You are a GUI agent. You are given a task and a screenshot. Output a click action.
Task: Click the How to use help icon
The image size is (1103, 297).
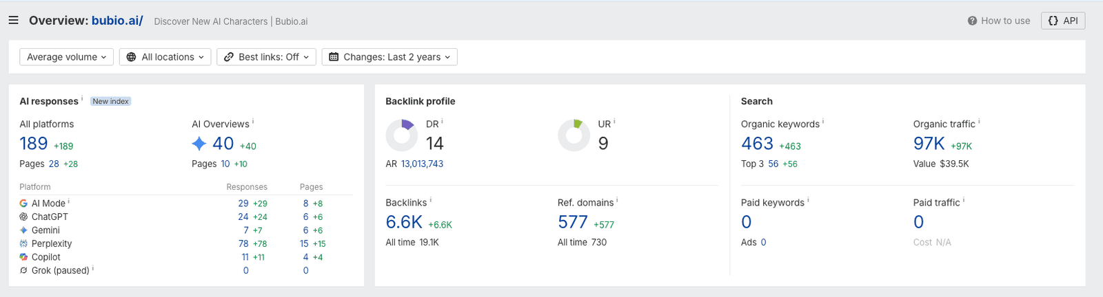(972, 21)
